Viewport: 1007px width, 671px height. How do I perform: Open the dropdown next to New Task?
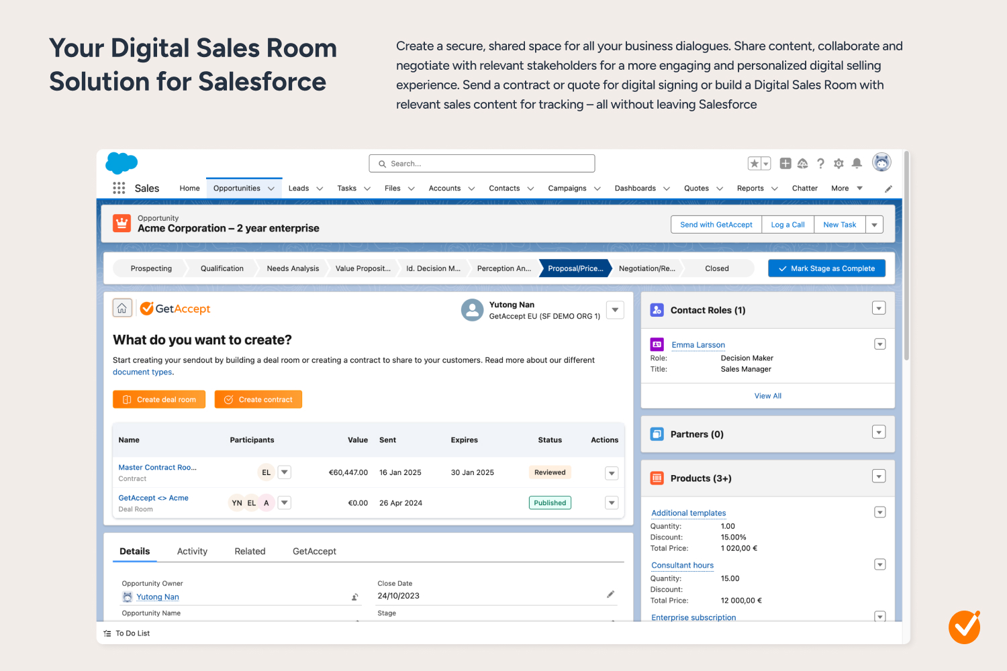(874, 225)
